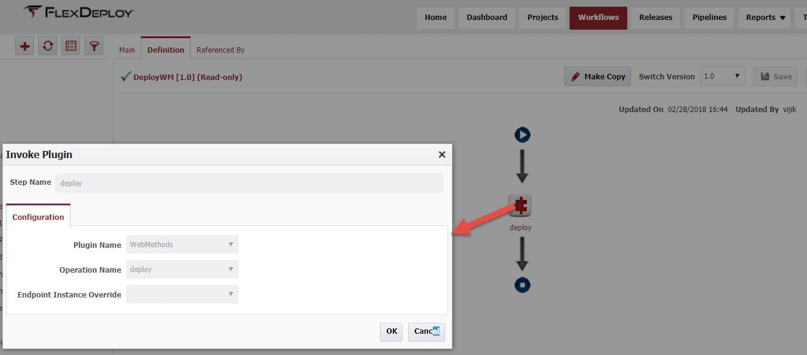
Task: Click the Cancel button in dialog
Action: point(426,331)
